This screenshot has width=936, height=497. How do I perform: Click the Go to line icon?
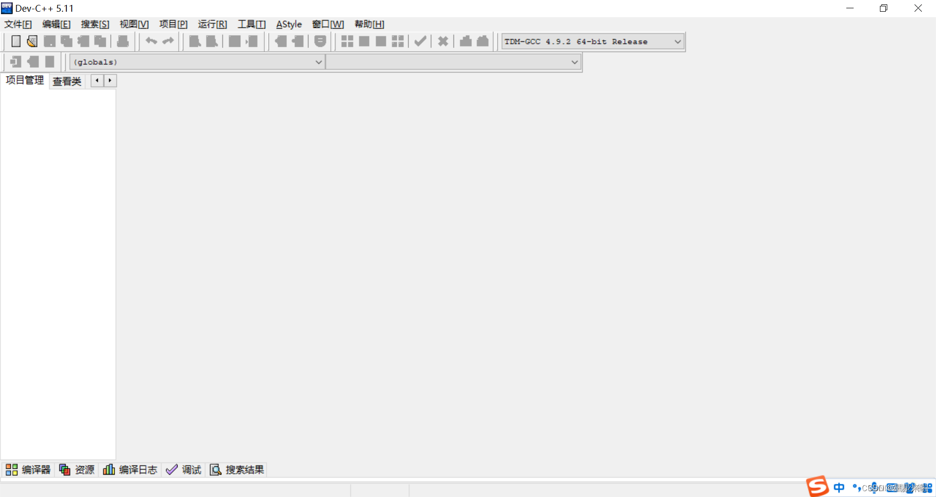pyautogui.click(x=252, y=41)
